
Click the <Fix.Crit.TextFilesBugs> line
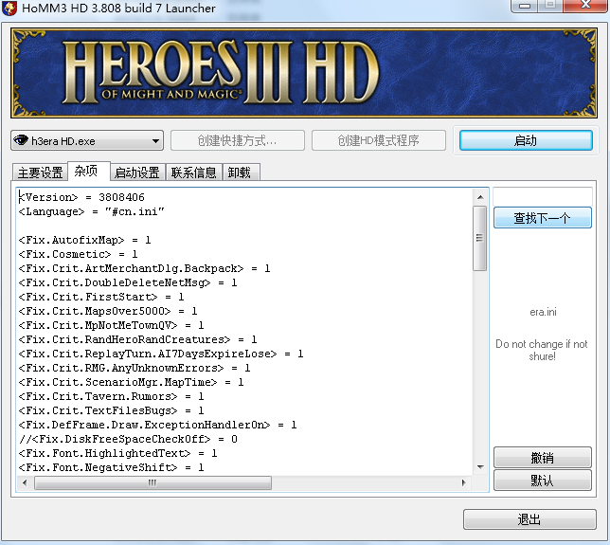point(111,410)
